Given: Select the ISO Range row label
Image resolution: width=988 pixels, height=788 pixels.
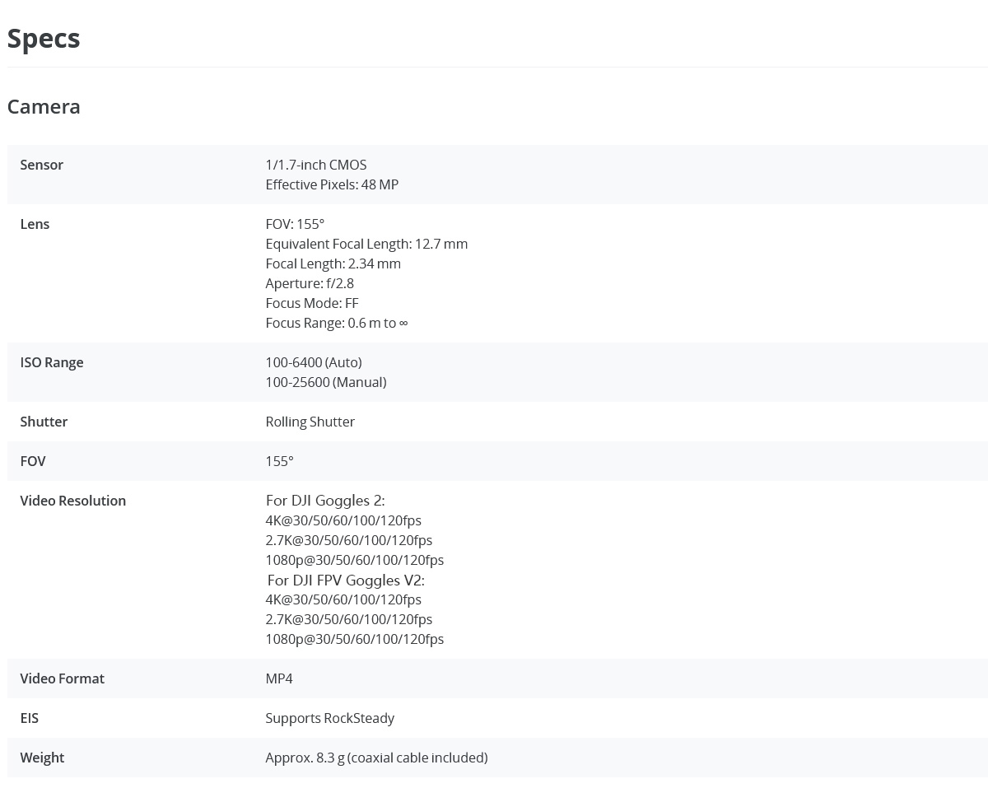Looking at the screenshot, I should click(x=51, y=362).
